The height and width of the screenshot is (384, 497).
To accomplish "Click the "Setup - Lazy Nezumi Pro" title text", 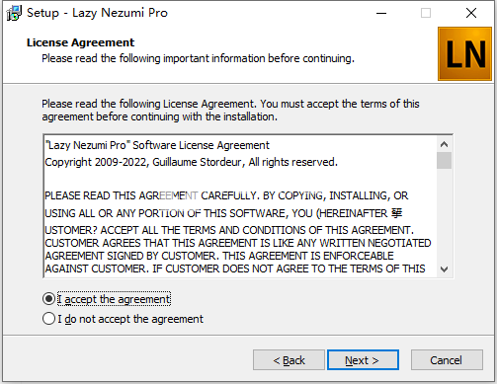I will [97, 13].
